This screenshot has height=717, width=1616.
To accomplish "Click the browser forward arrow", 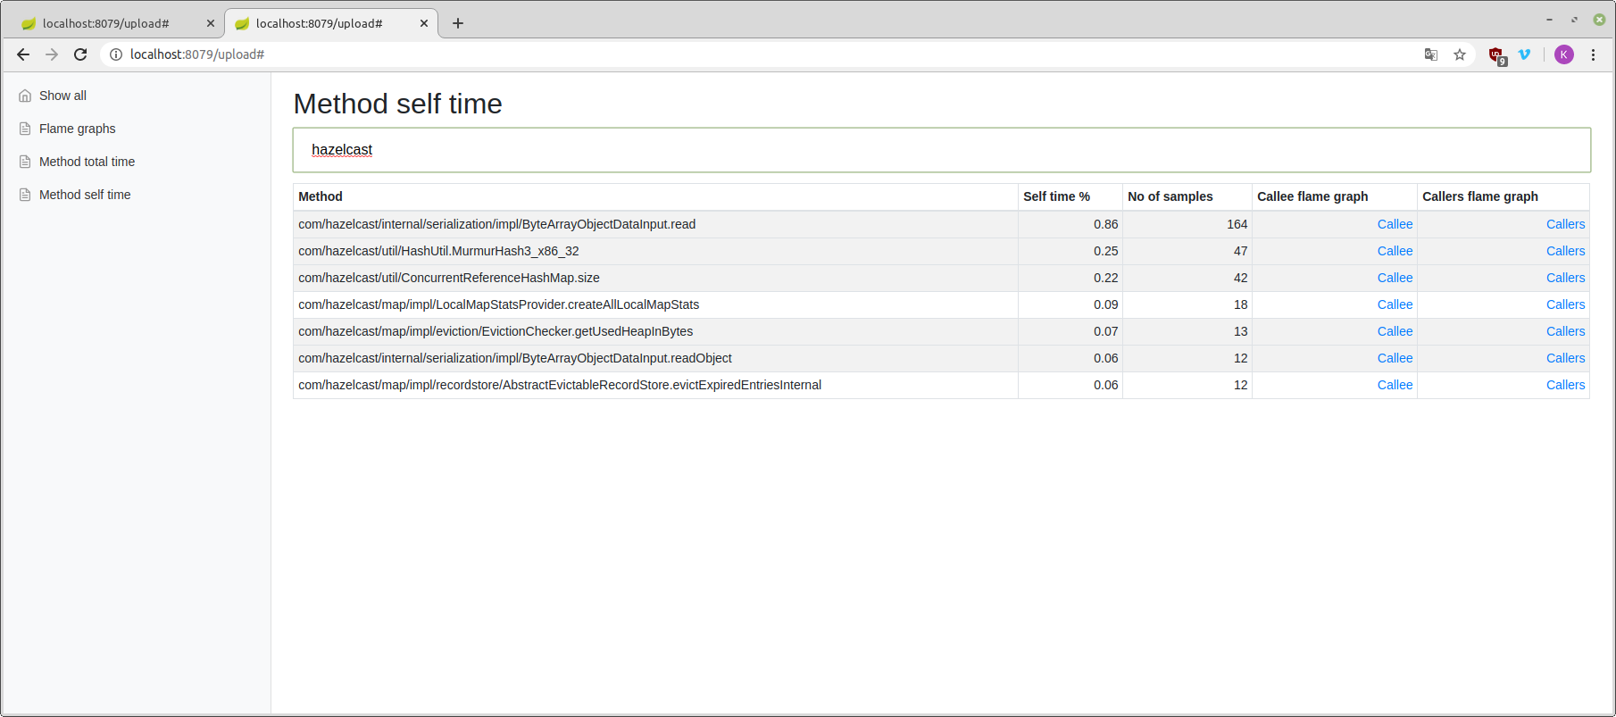I will (52, 54).
